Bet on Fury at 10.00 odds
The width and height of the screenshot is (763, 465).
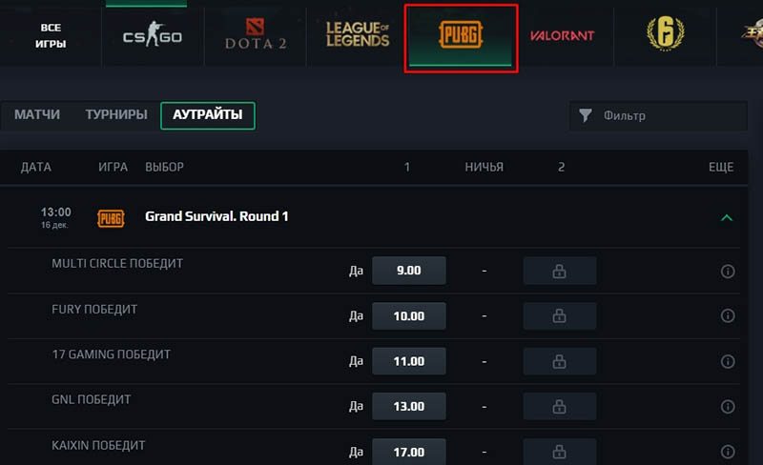click(x=409, y=316)
